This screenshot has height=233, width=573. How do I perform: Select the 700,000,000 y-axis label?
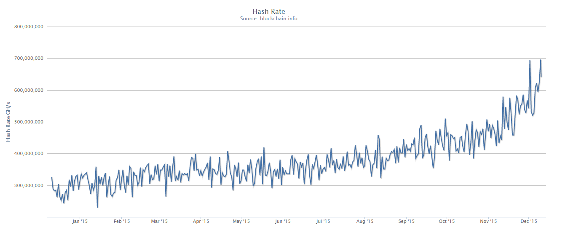(29, 59)
